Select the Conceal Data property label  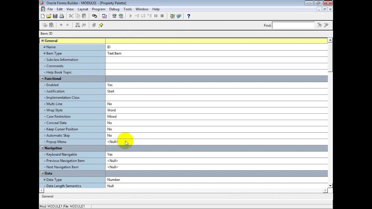56,123
